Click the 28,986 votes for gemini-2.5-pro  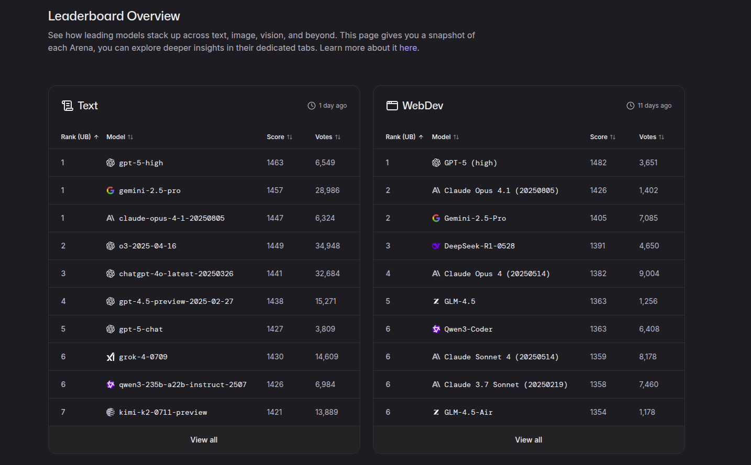(x=327, y=190)
